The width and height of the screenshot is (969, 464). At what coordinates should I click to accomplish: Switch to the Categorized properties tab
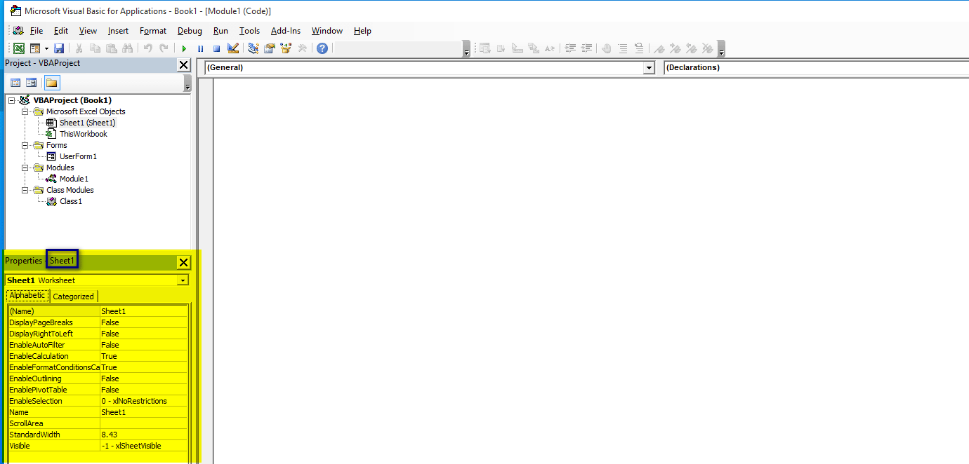pyautogui.click(x=74, y=296)
